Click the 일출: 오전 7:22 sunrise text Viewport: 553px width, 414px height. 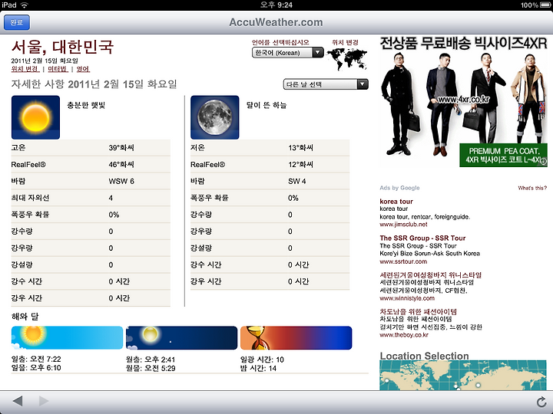(36, 359)
